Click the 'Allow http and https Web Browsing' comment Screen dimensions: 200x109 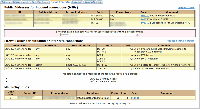[x=160, y=50]
